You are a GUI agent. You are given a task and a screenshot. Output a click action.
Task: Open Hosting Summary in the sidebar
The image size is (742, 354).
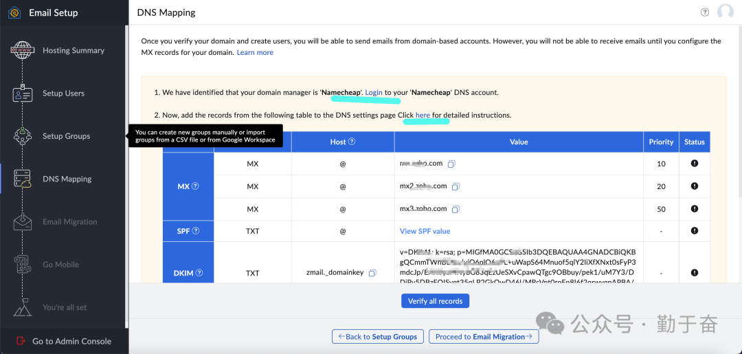coord(73,51)
